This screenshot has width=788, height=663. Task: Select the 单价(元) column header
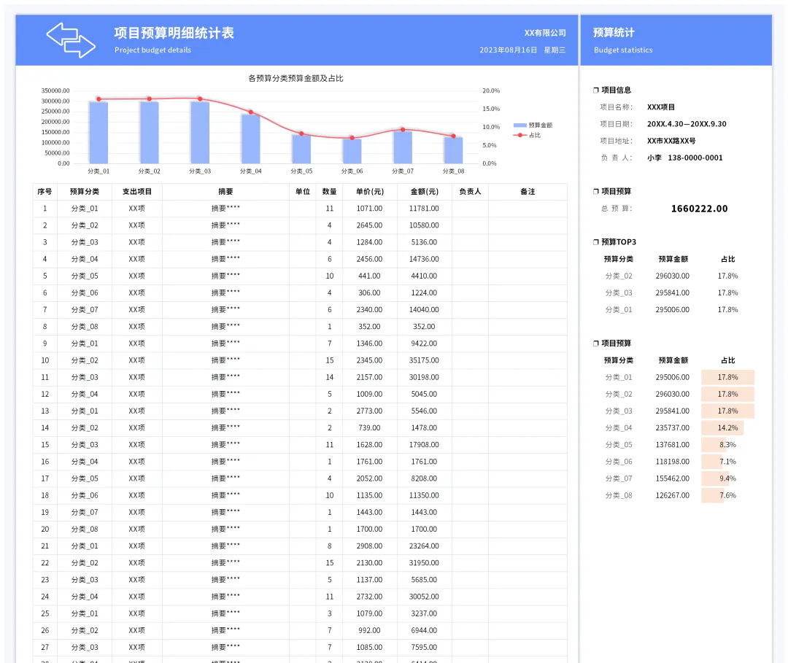click(369, 191)
